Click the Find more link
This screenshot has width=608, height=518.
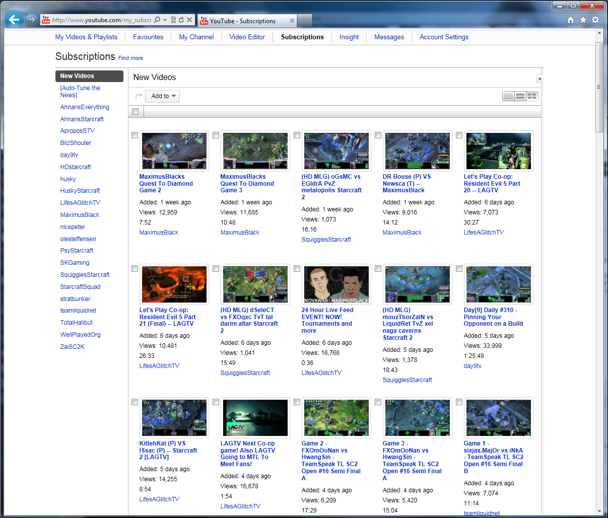point(130,58)
